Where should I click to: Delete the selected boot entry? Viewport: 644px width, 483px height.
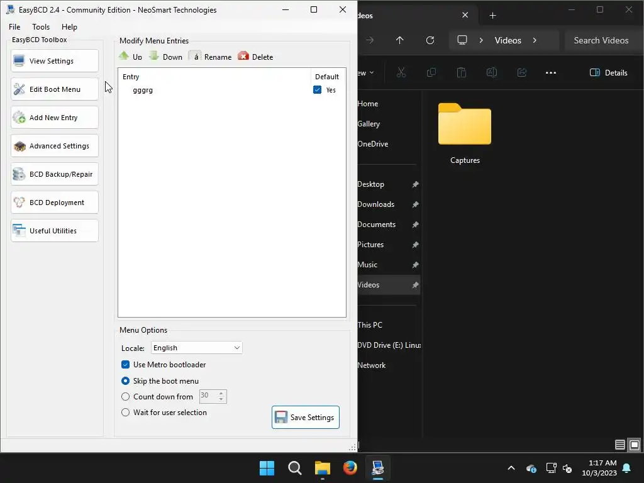[255, 57]
